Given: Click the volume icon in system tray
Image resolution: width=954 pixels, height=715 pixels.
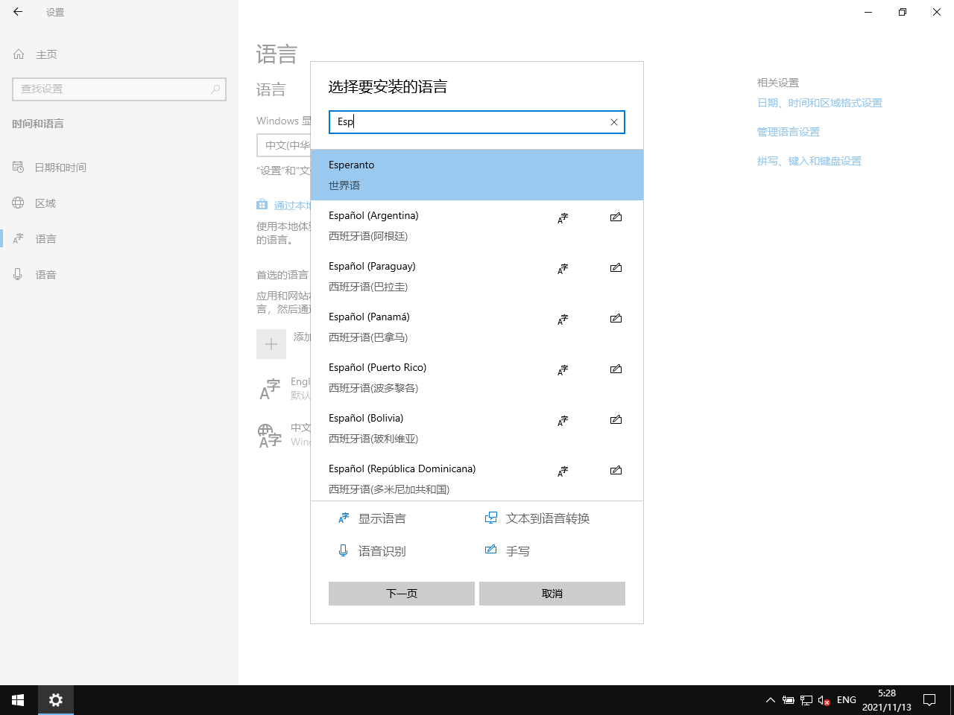Looking at the screenshot, I should [824, 700].
